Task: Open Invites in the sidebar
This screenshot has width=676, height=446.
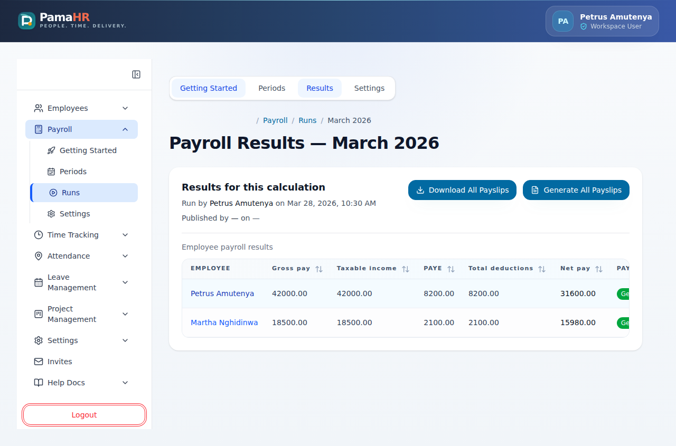Action: (81, 362)
